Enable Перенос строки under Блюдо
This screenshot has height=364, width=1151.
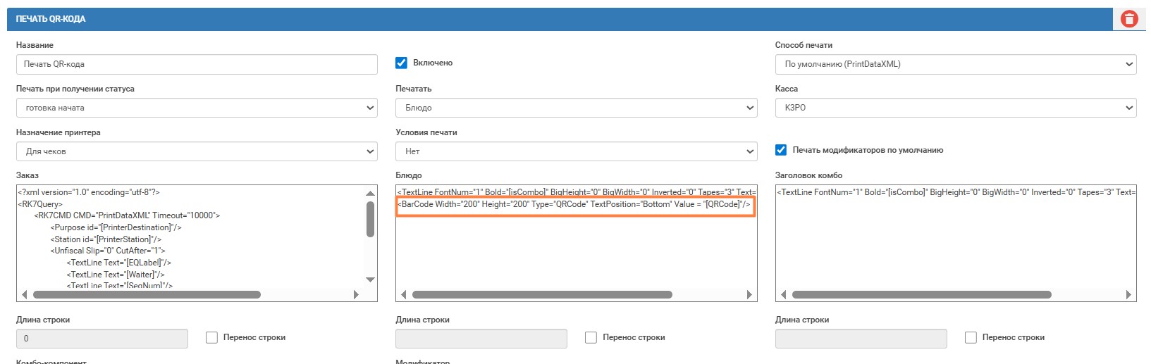click(x=591, y=337)
